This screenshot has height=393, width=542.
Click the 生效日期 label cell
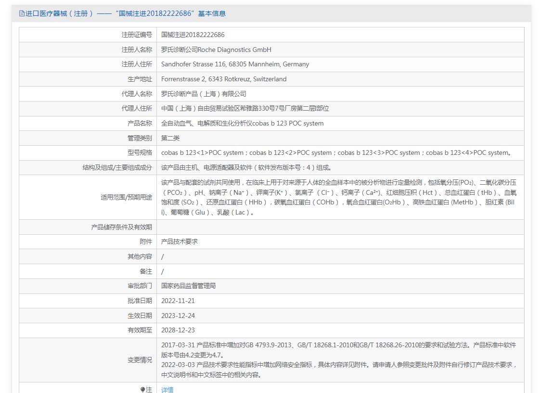point(88,316)
